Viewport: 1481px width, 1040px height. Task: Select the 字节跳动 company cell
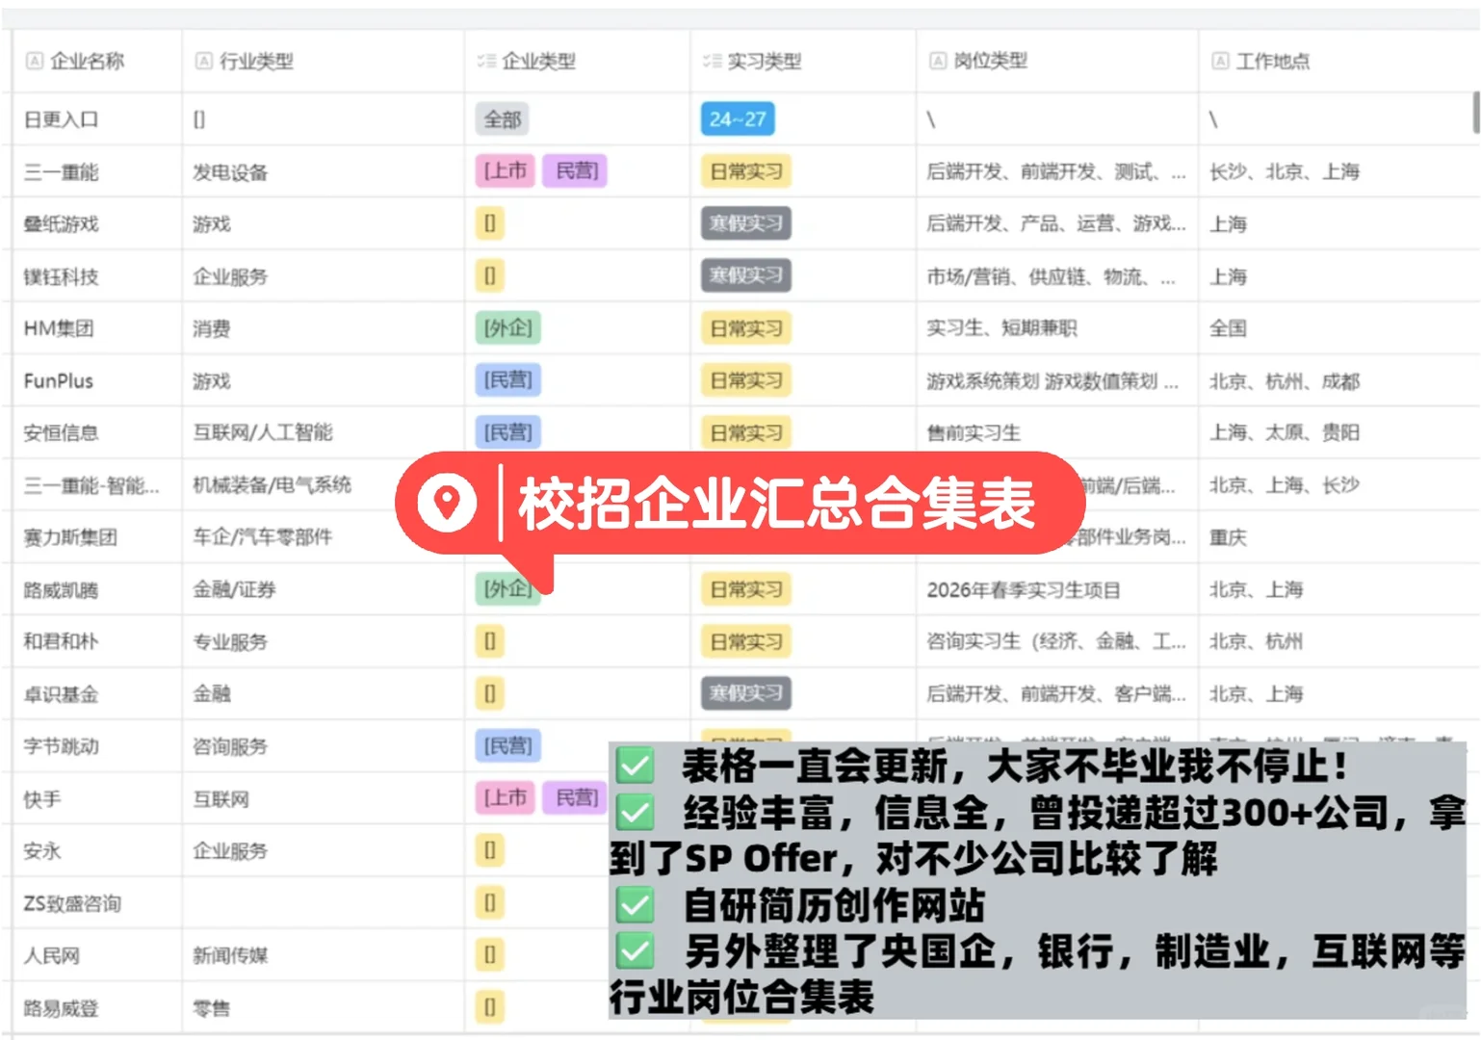click(x=97, y=746)
